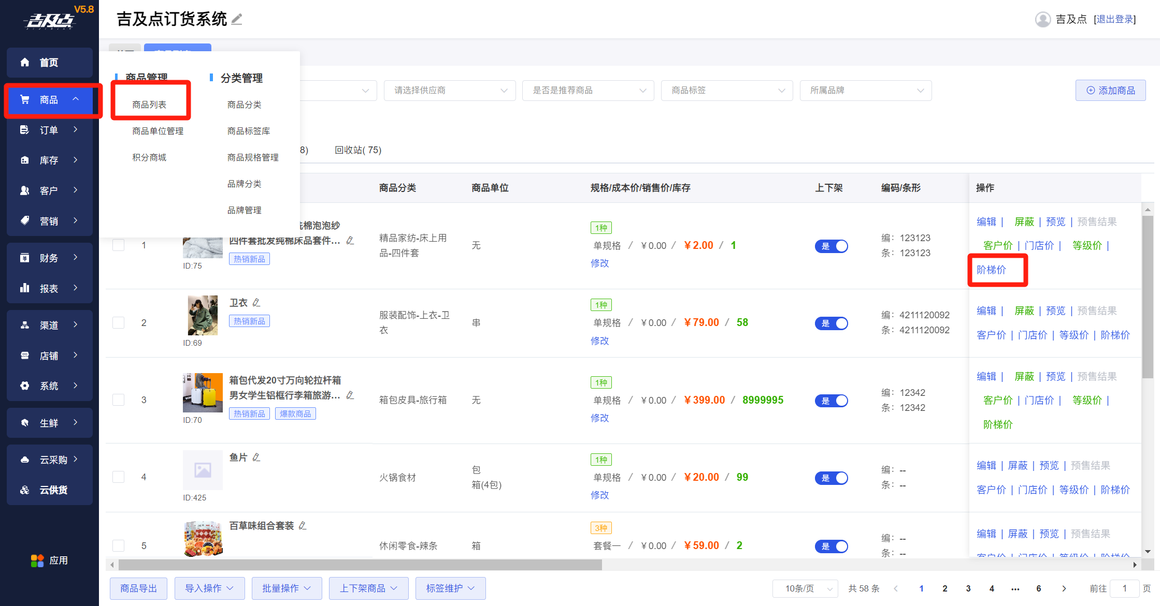Open the 请选择供应商 dropdown

[x=449, y=91]
